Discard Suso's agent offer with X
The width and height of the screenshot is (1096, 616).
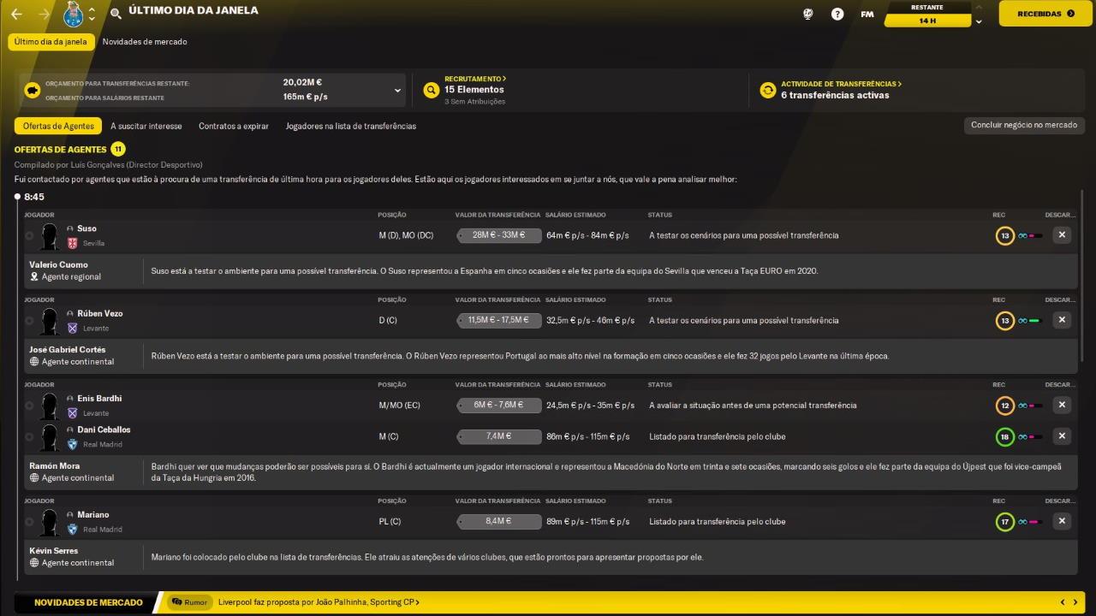click(x=1062, y=234)
